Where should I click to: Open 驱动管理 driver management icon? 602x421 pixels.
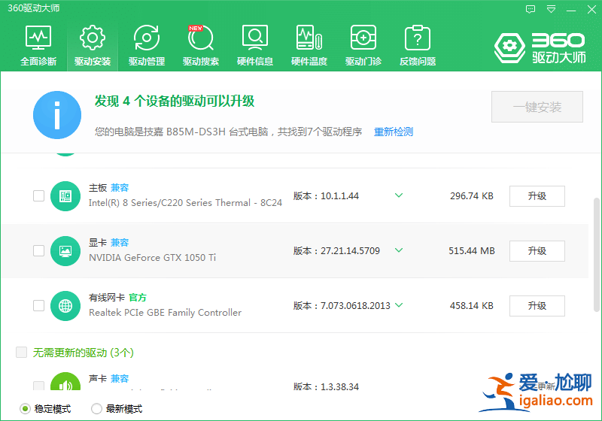click(x=146, y=38)
